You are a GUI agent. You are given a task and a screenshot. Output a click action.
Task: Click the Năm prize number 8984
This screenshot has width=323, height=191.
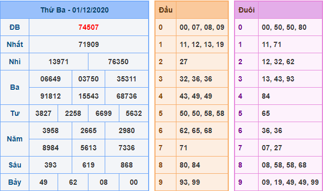click(x=50, y=148)
